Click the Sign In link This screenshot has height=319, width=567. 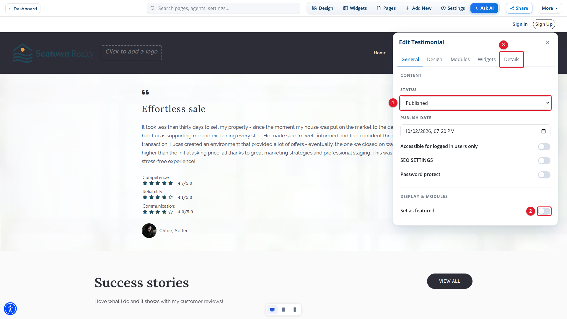point(520,24)
